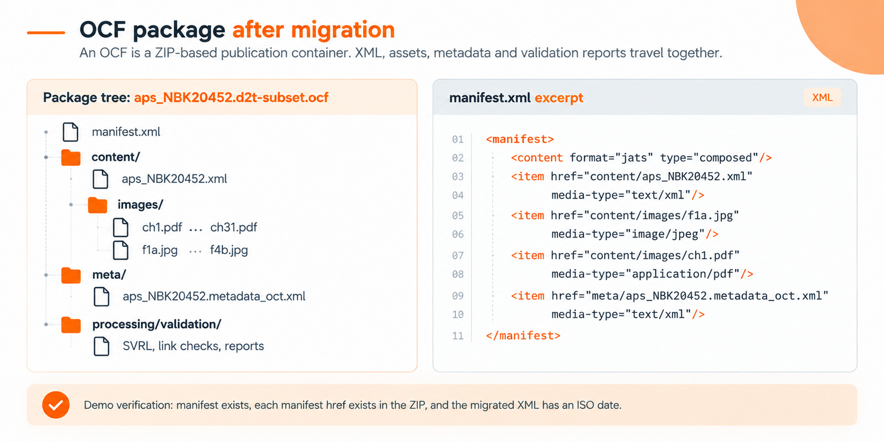The width and height of the screenshot is (884, 442).
Task: Click the meta/ folder icon
Action: pyautogui.click(x=71, y=275)
